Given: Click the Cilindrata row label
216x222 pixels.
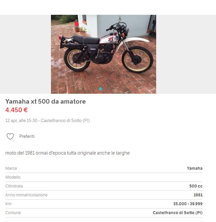Looking at the screenshot, I should point(14,186).
